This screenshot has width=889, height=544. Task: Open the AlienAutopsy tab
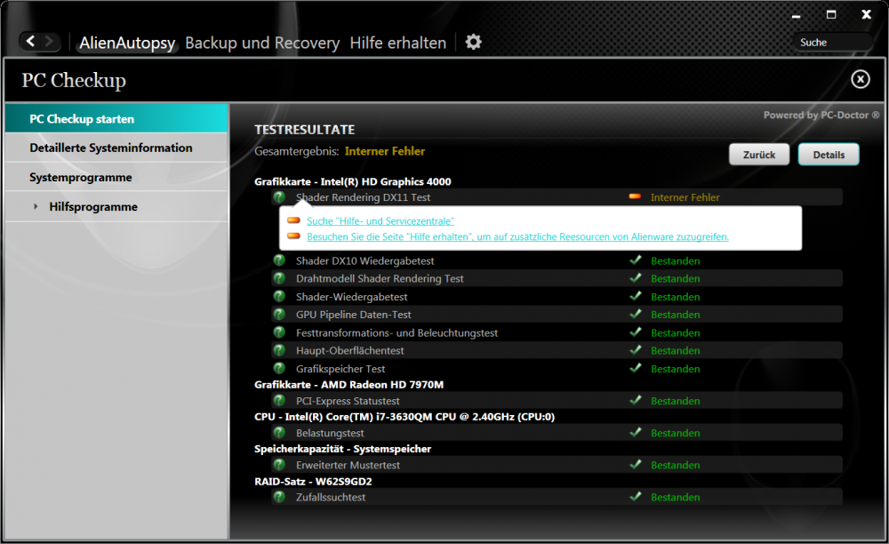pyautogui.click(x=127, y=43)
